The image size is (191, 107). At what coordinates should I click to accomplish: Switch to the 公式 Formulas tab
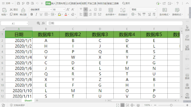pyautogui.click(x=68, y=3)
